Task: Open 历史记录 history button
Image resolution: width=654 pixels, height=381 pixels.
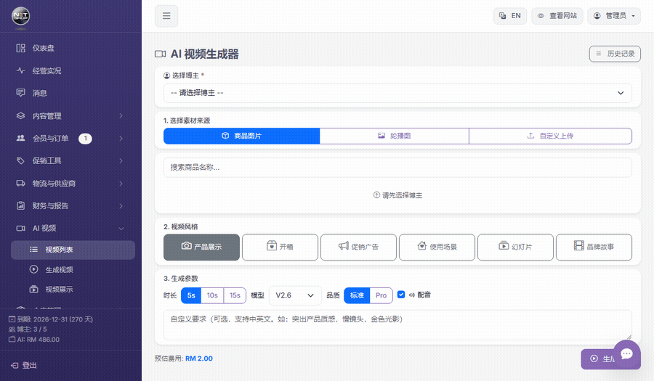Action: click(x=615, y=54)
